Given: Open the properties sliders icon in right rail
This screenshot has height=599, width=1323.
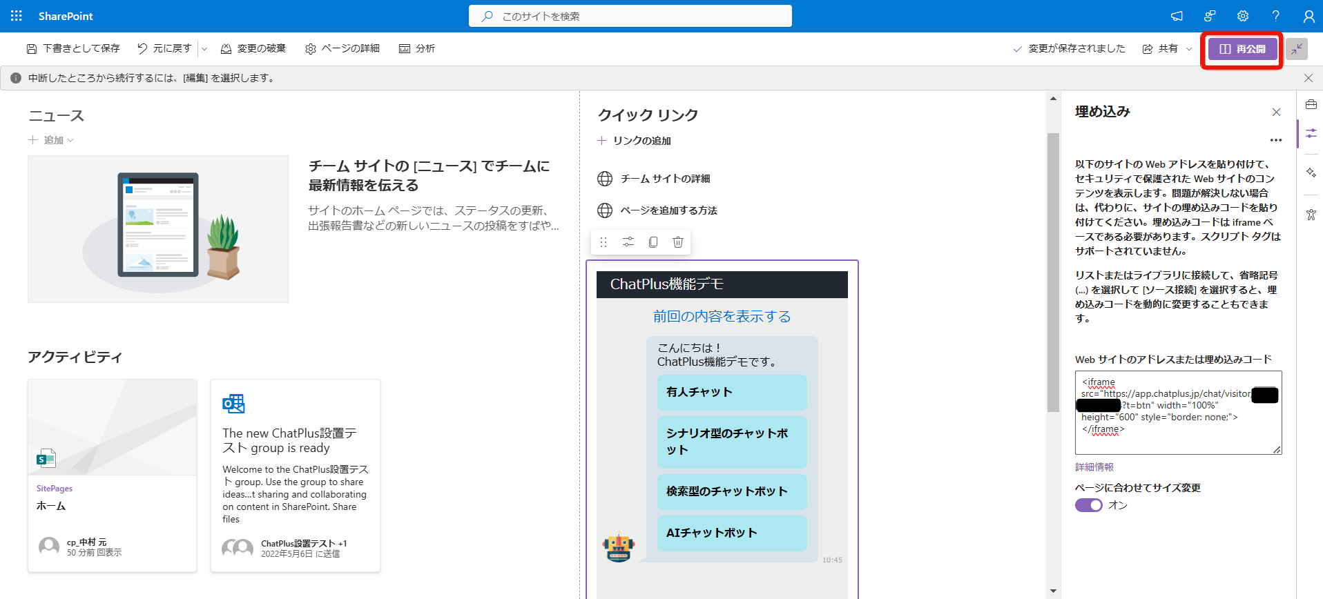Looking at the screenshot, I should click(1311, 133).
